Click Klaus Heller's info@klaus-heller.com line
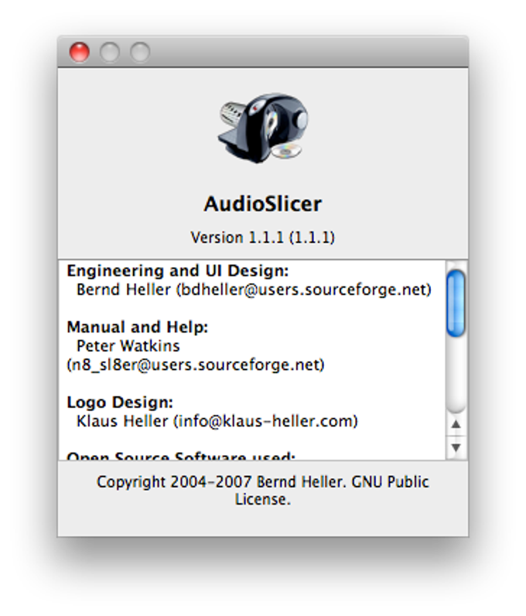 217,421
